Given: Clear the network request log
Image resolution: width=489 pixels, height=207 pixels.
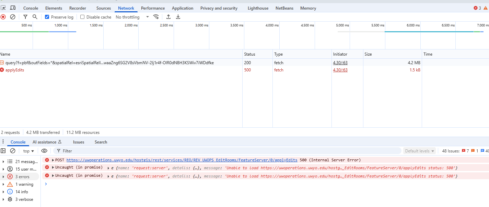Looking at the screenshot, I should (x=13, y=16).
